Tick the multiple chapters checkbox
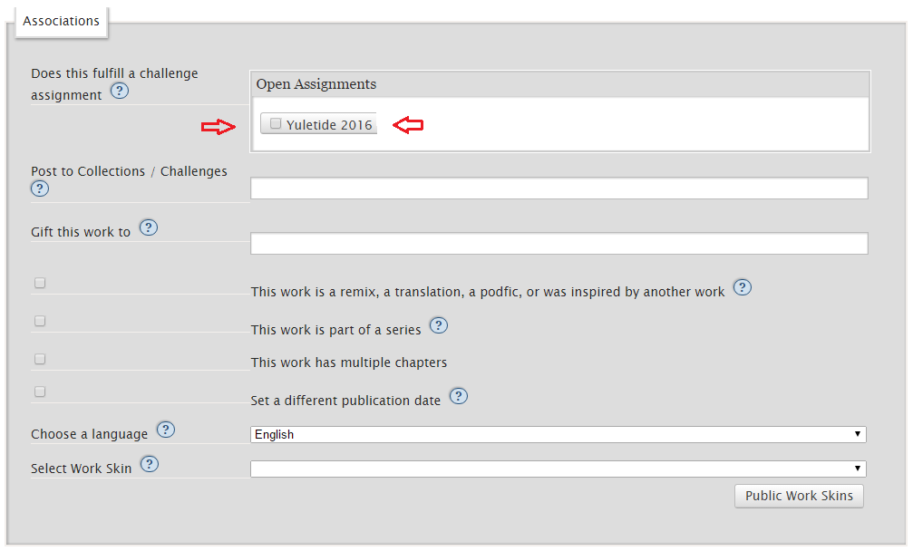913x551 pixels. click(40, 359)
